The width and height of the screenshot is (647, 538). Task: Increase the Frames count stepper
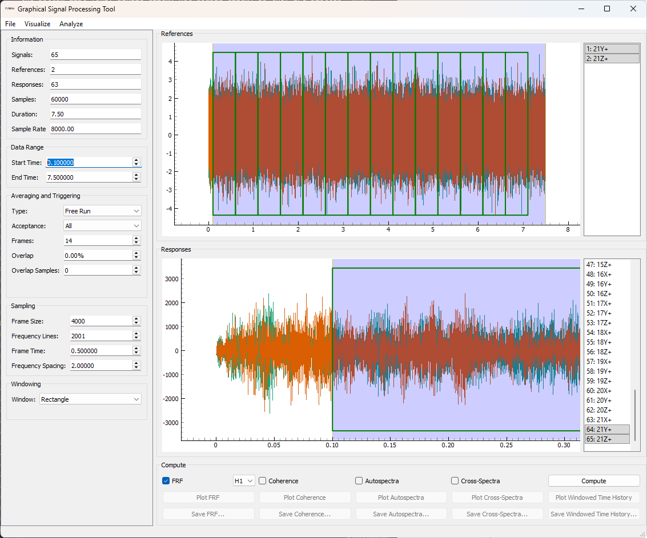[136, 238]
